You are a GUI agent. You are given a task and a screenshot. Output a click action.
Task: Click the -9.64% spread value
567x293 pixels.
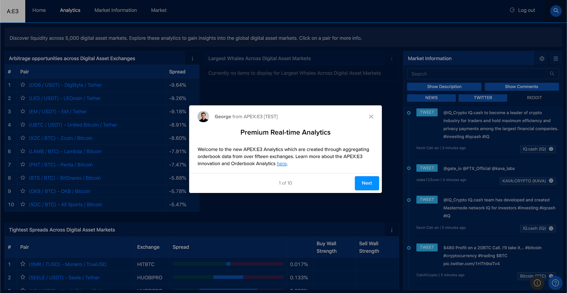click(177, 85)
